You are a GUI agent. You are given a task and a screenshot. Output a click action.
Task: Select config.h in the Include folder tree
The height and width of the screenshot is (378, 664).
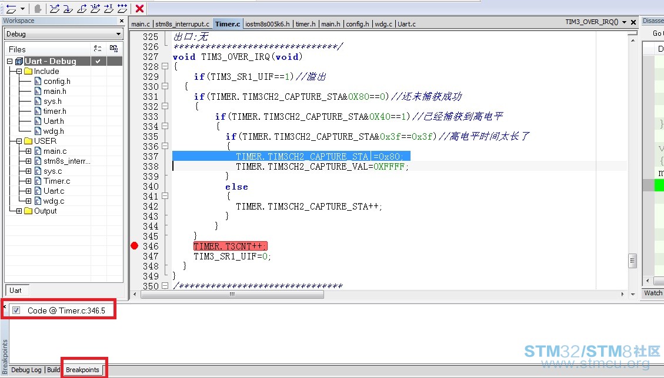(56, 81)
